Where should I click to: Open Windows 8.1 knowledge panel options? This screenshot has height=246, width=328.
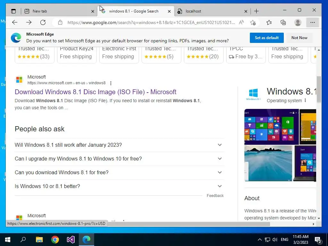[305, 100]
